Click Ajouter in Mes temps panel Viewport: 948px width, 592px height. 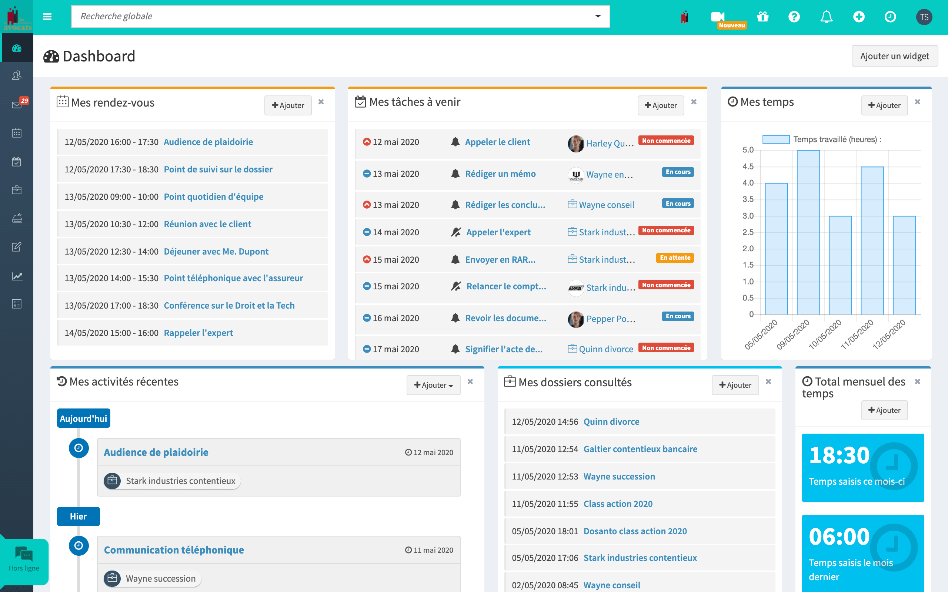(x=884, y=104)
